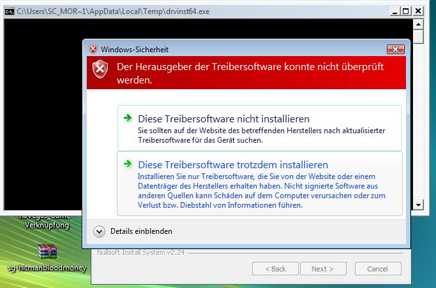Click 'sg-hitmanbloodmoney' desktop label
The height and width of the screenshot is (288, 436).
click(47, 268)
